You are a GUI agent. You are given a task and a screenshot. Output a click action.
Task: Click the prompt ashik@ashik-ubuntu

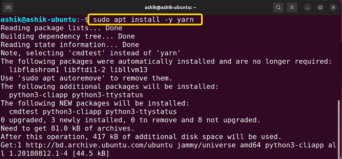click(38, 20)
